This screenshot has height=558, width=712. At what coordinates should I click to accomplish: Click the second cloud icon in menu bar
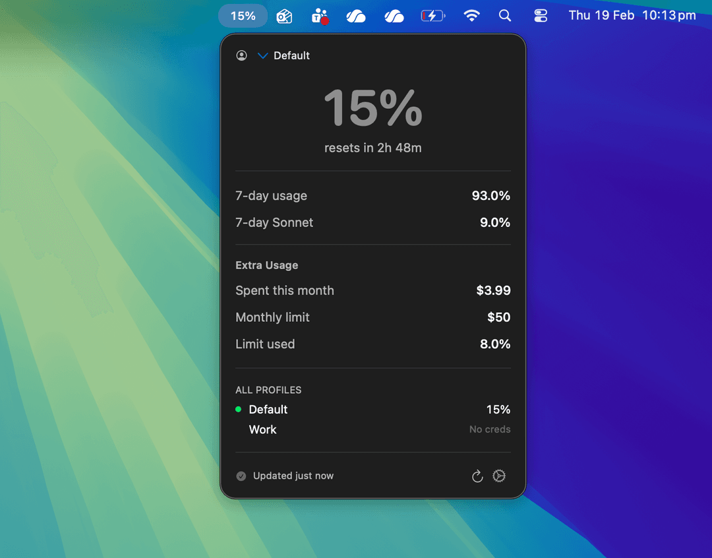pos(394,15)
